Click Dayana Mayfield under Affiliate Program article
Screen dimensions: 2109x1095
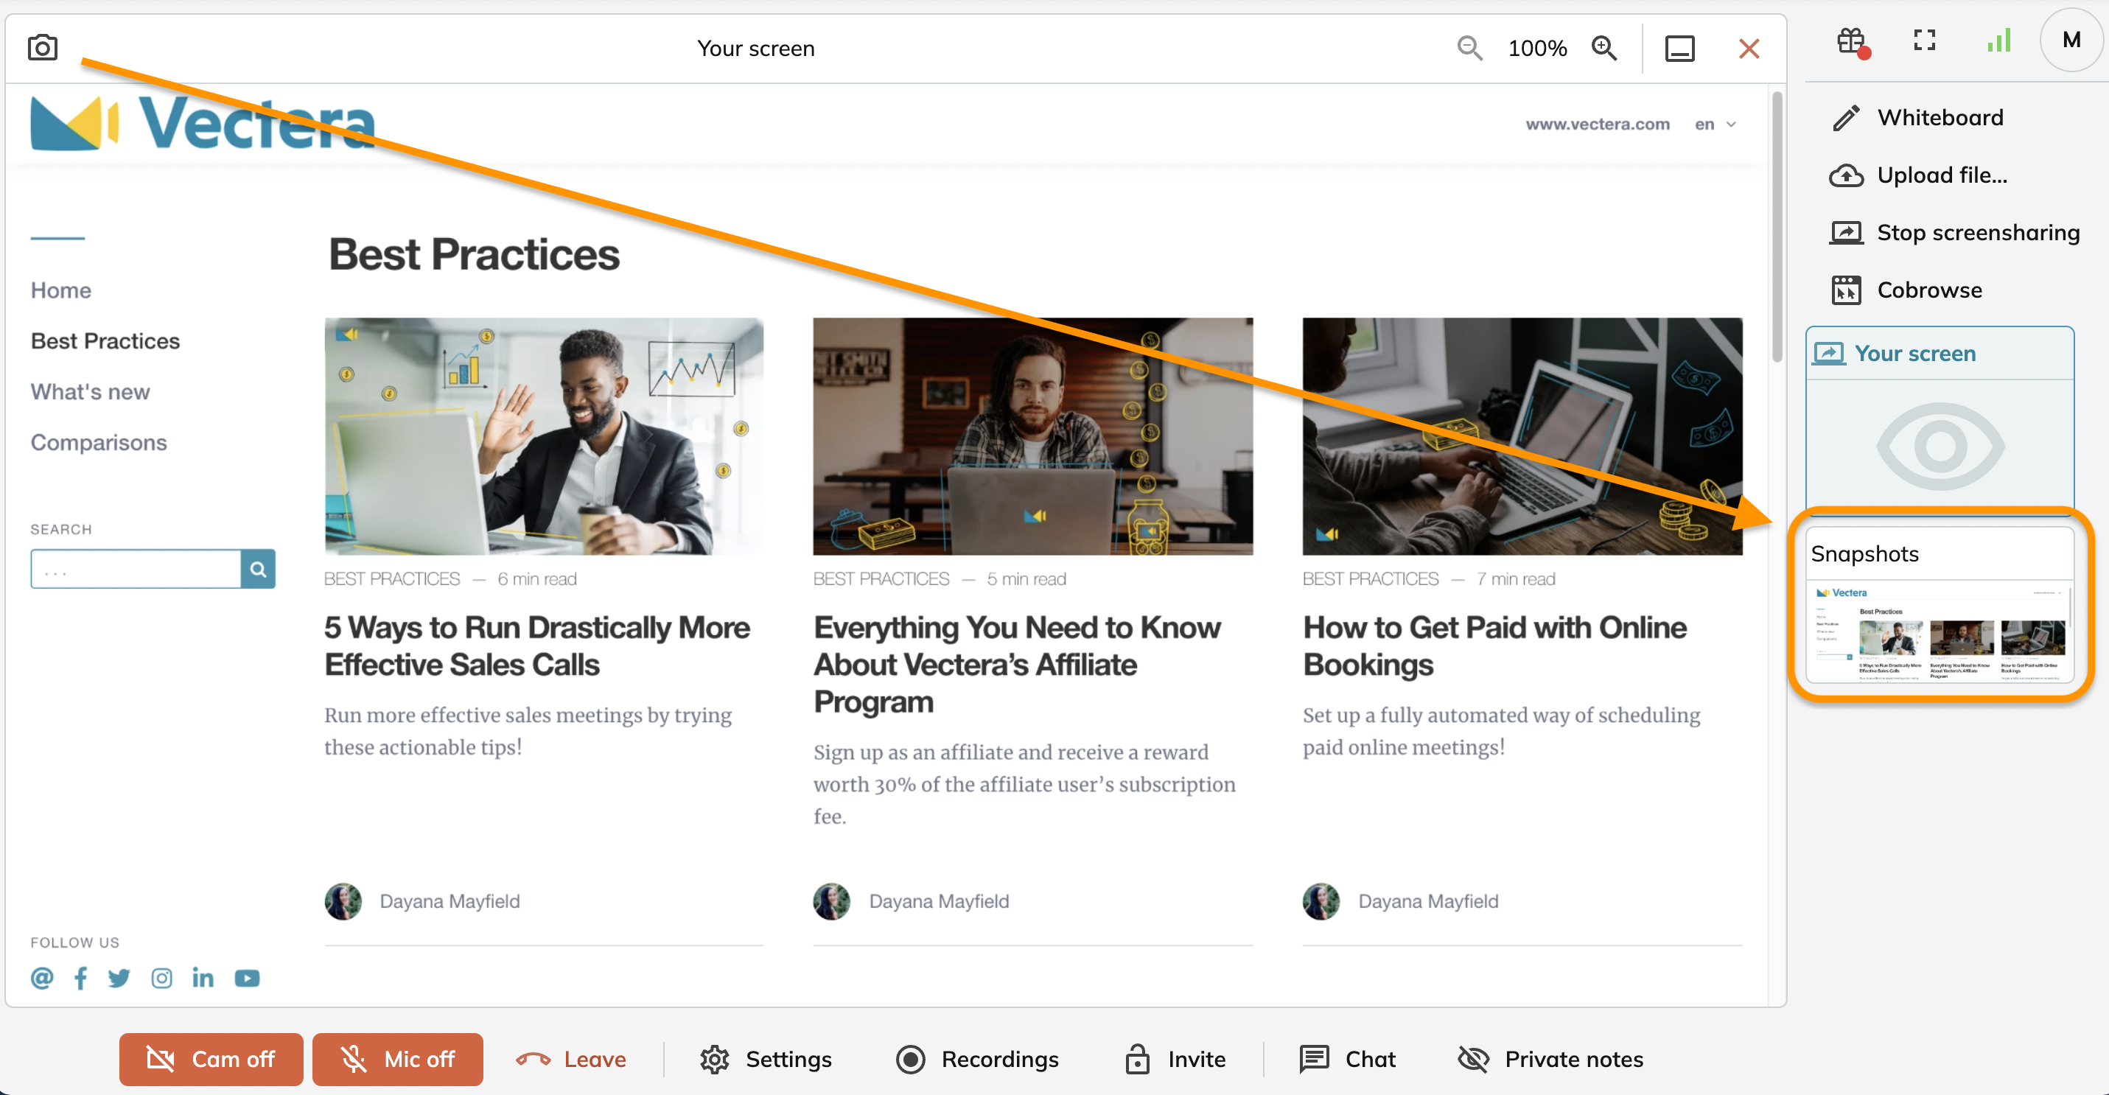939,901
